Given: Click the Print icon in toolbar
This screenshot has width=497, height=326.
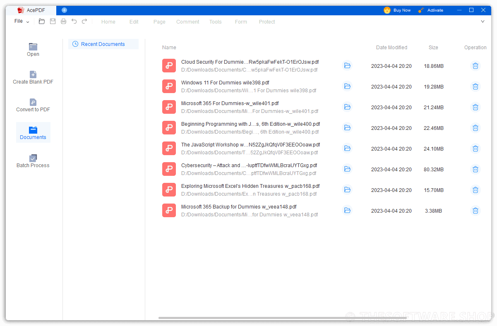Looking at the screenshot, I should point(63,22).
